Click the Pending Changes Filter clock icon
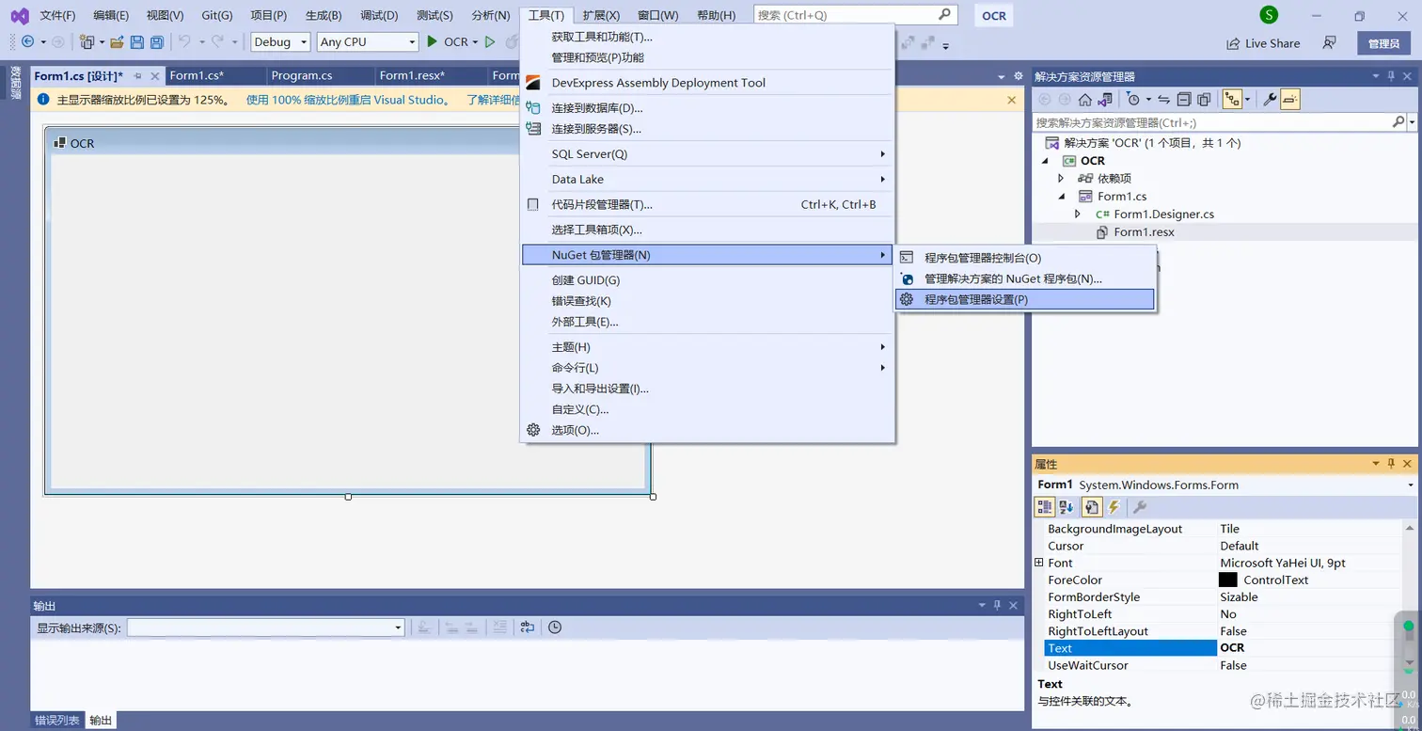The image size is (1422, 731). 1133,100
